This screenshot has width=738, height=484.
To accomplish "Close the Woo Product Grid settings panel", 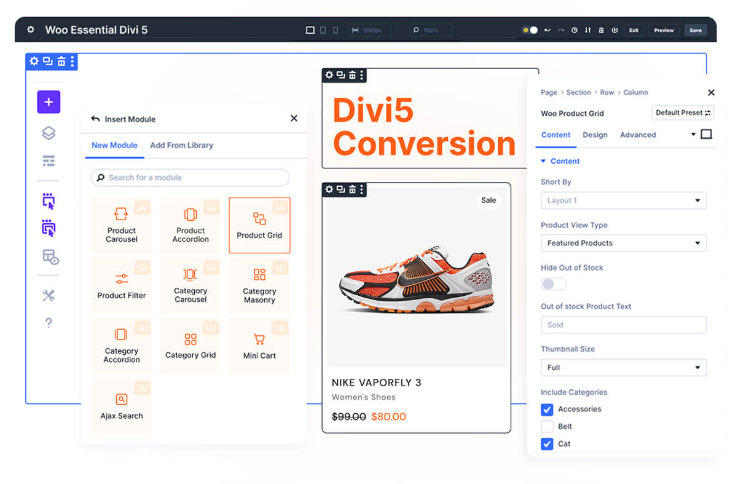I will pos(711,92).
